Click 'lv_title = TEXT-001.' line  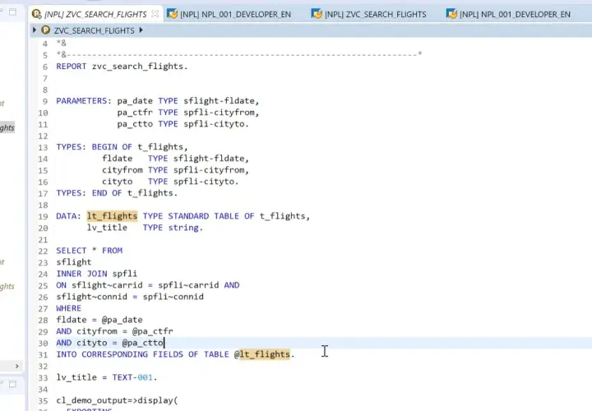(x=107, y=377)
